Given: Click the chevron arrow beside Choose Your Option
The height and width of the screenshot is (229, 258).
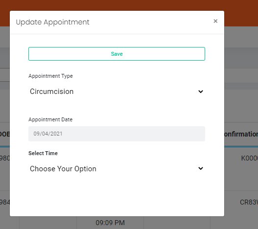Looking at the screenshot, I should click(x=201, y=168).
